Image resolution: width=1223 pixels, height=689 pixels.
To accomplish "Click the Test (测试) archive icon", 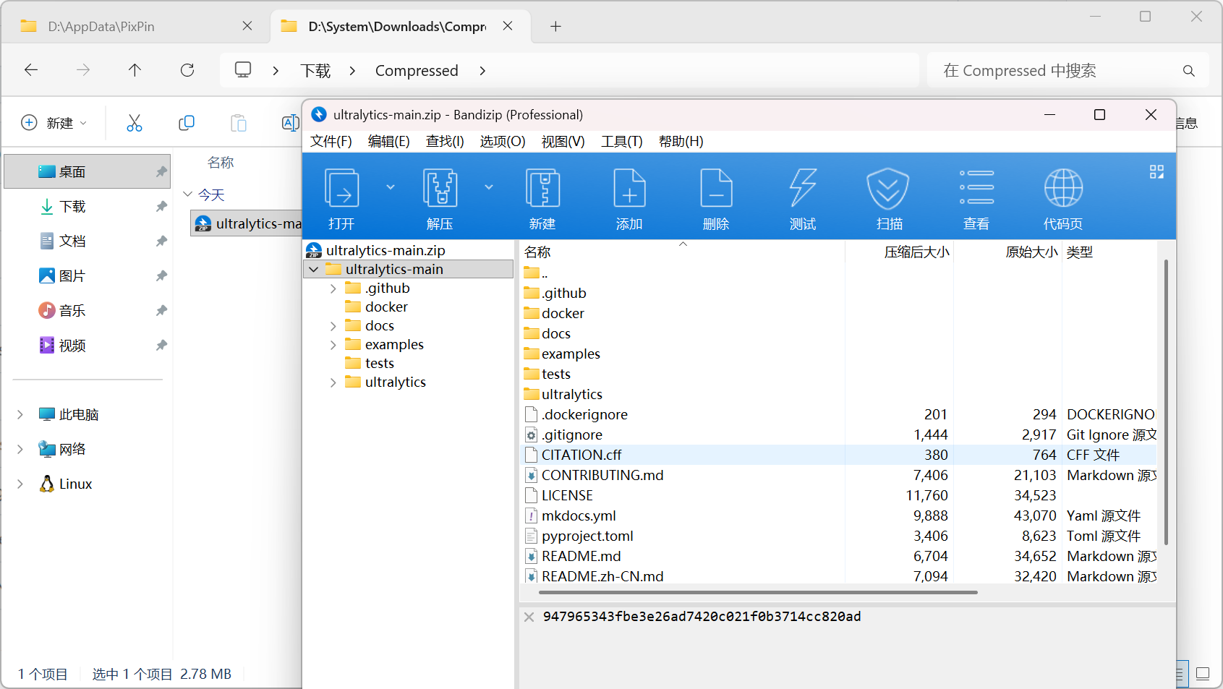I will (803, 189).
